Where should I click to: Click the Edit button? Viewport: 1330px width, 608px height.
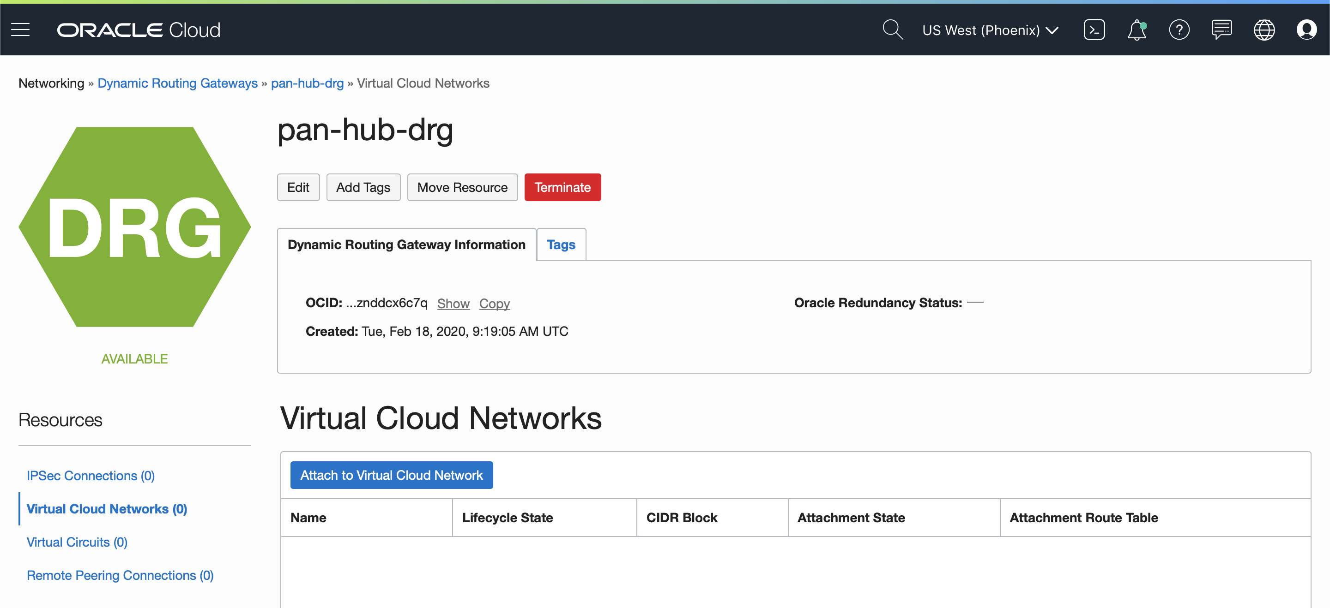point(298,187)
